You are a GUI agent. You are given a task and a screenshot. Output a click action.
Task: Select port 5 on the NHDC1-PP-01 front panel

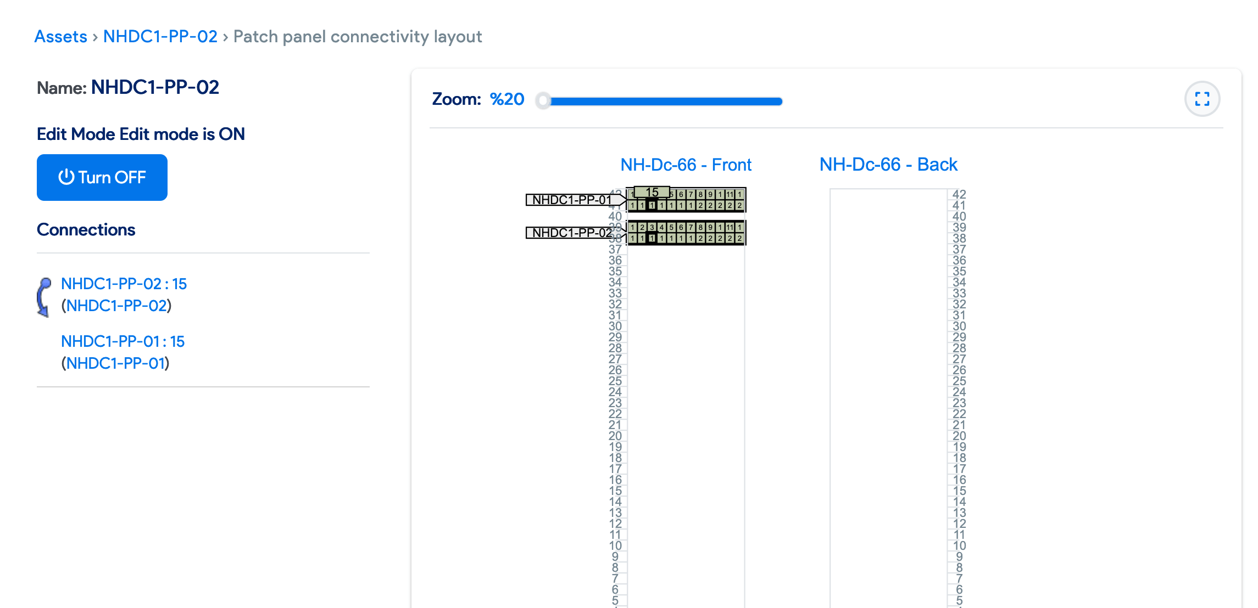[672, 194]
